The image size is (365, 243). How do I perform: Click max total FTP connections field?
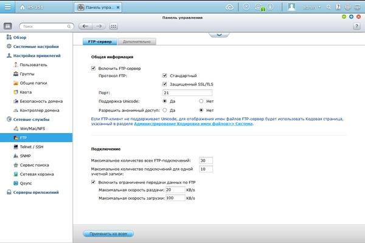(206, 160)
